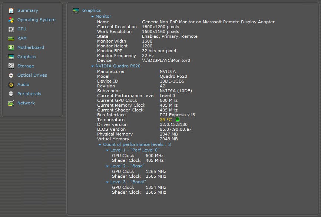Collapse Level 3 "Boost" node
The width and height of the screenshot is (321, 217).
[107, 182]
